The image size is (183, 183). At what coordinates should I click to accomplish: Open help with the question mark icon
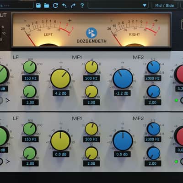pyautogui.click(x=82, y=5)
